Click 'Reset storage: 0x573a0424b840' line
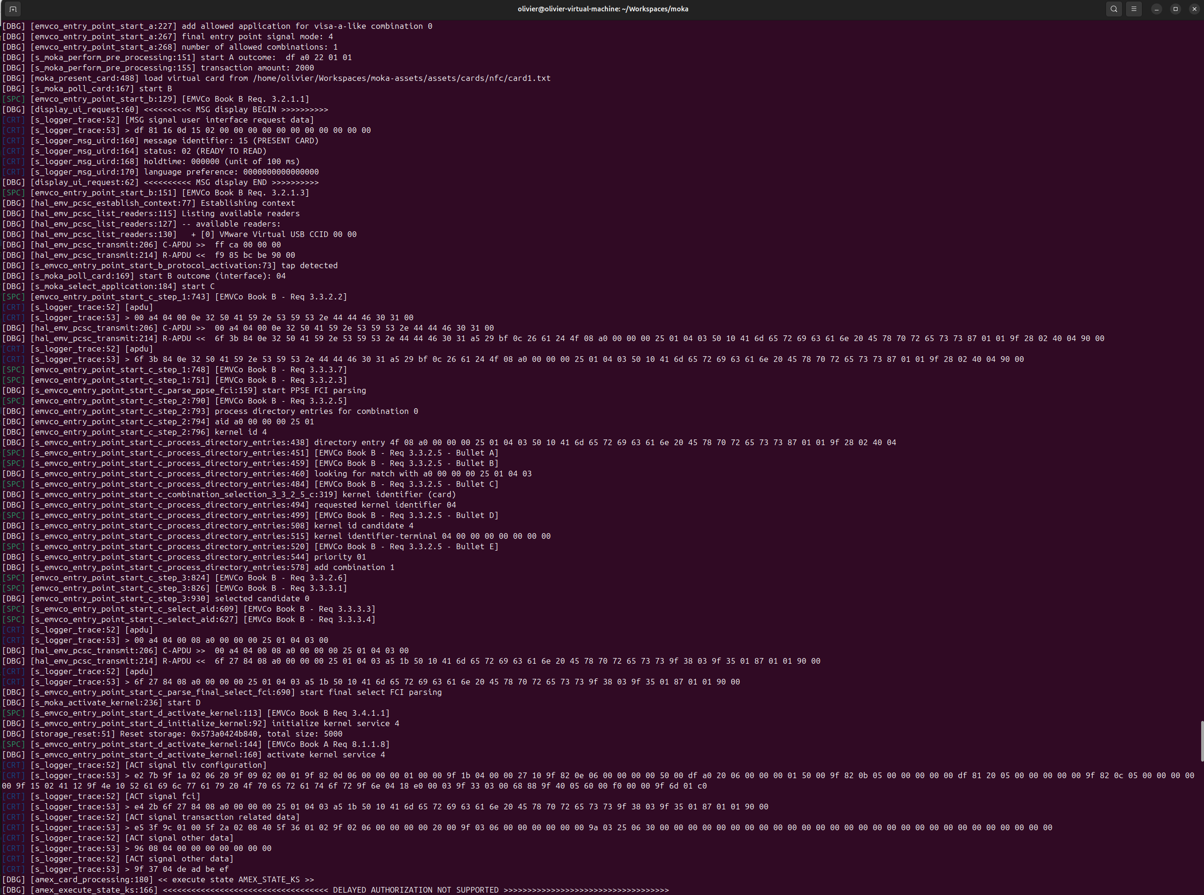The width and height of the screenshot is (1204, 895). (172, 734)
